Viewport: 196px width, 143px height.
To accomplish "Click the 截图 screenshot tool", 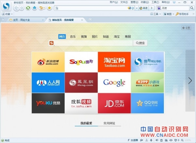I will [168, 14].
